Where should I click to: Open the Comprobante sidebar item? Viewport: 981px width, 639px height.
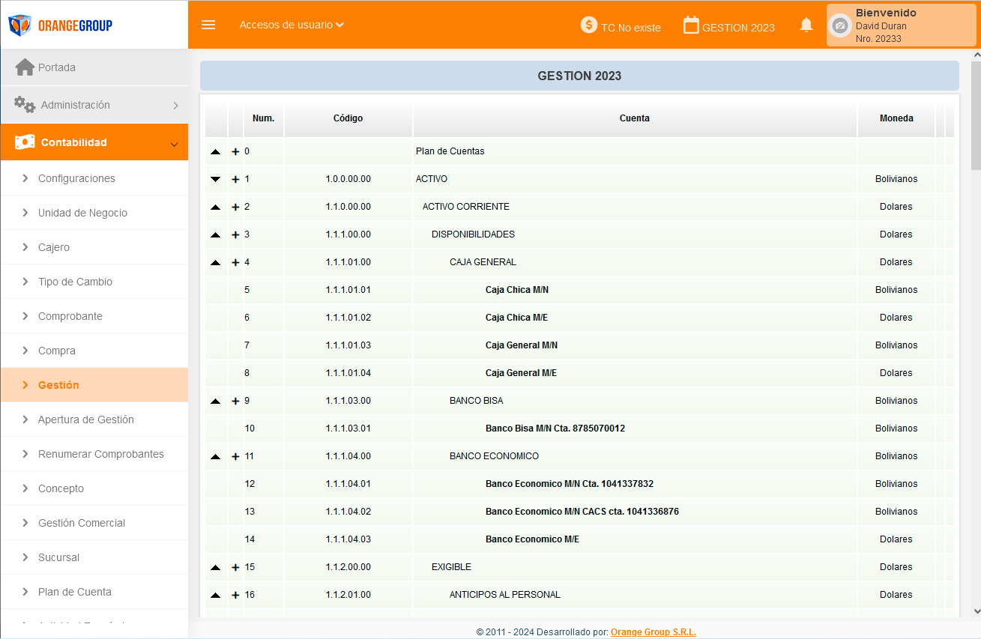point(70,316)
